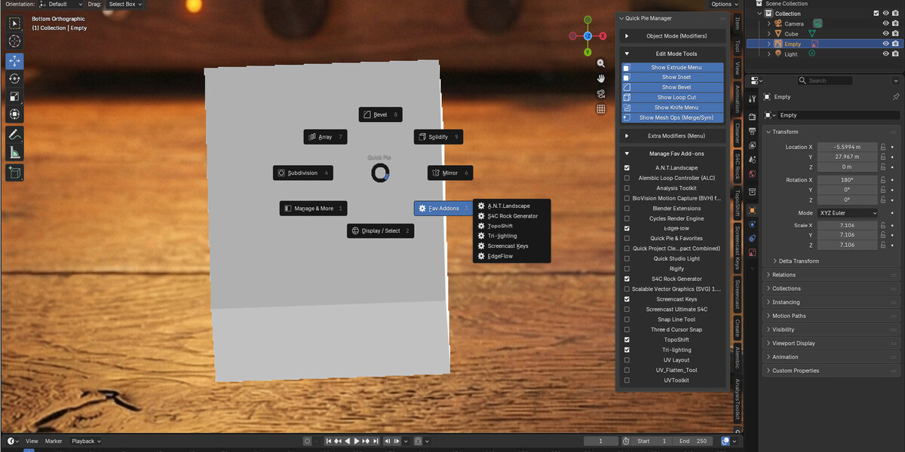
Task: Choose Bevel in the Quick Pie menu
Action: [380, 115]
